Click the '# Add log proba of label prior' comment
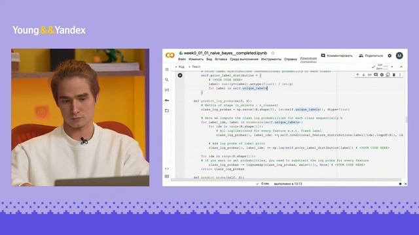 tap(237, 144)
